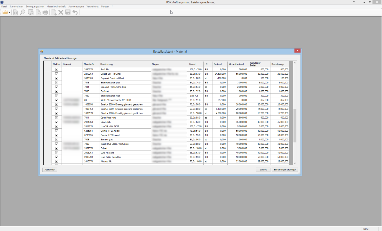
Task: Click the open folder toolbar icon
Action: tap(5, 12)
